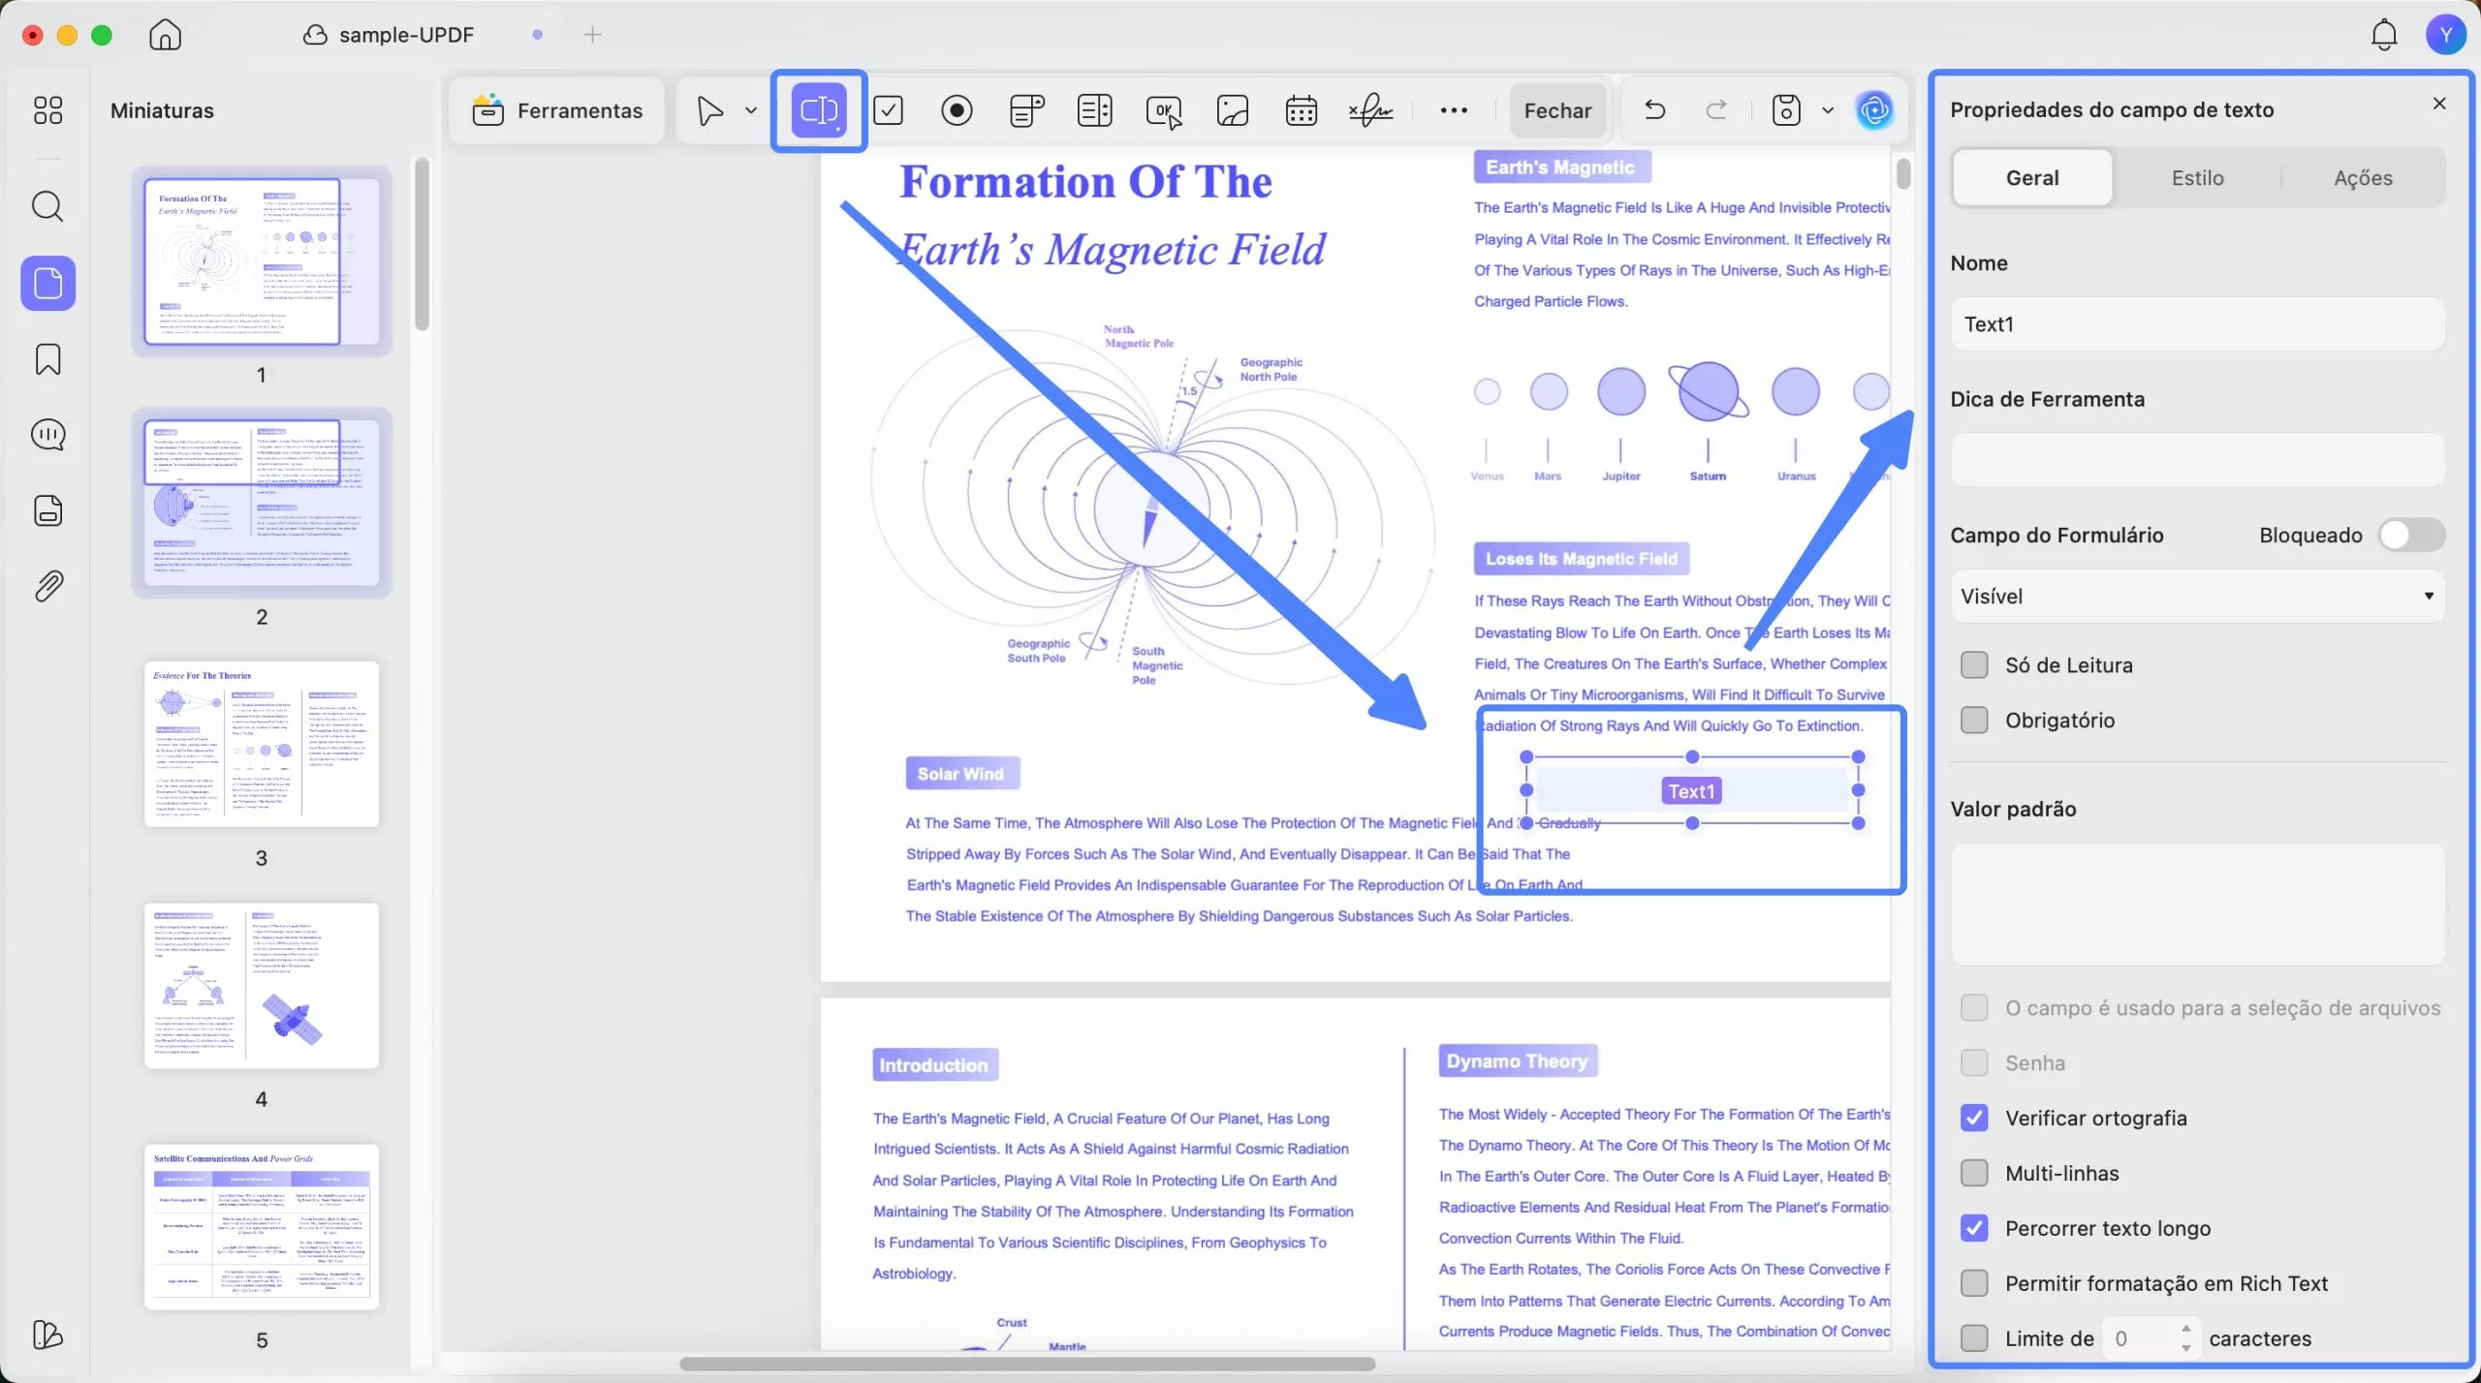Select the OK button form tool
Screen dimensions: 2481x1383
1164,110
